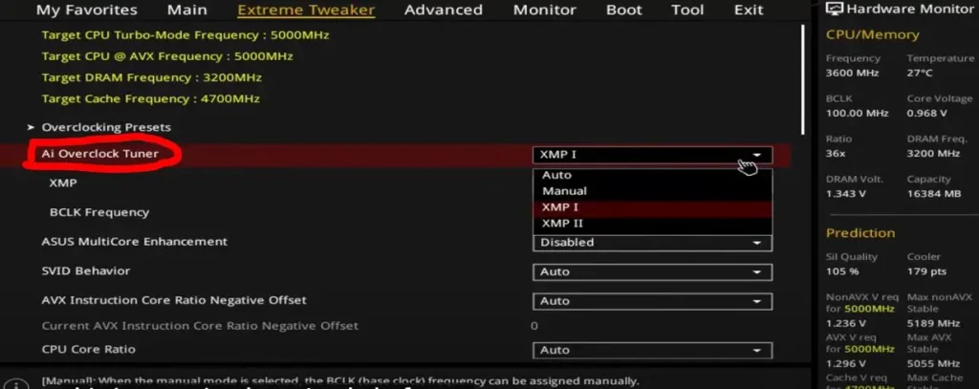Screen dimensions: 979x389
Task: Open the Exit tab
Action: click(x=749, y=10)
